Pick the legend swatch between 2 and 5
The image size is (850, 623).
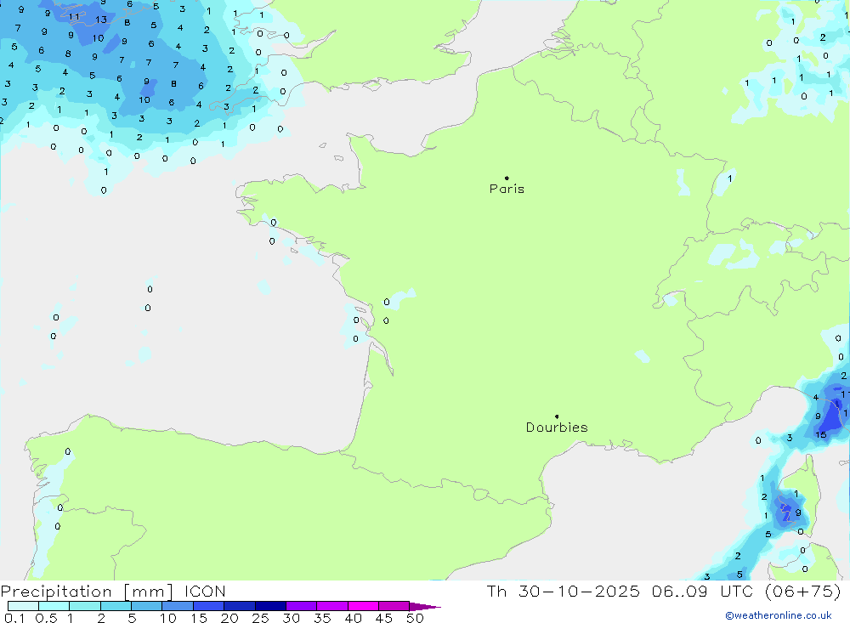116,606
